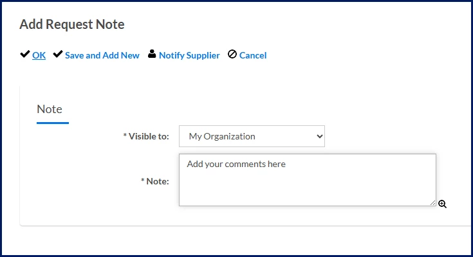The height and width of the screenshot is (257, 473).
Task: Choose Save and Add New
Action: [102, 55]
